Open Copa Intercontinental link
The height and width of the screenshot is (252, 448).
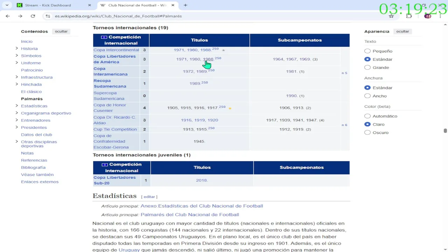pos(116,50)
